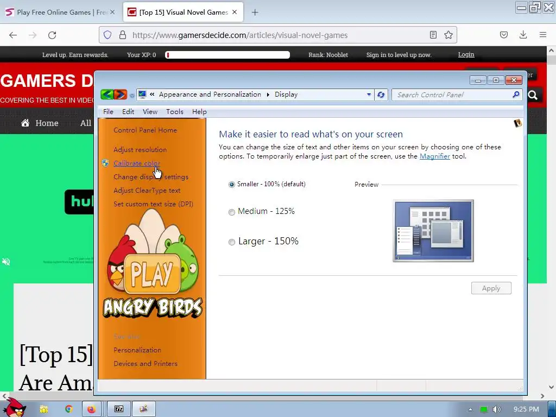Open the View menu
The image size is (556, 417).
click(150, 112)
